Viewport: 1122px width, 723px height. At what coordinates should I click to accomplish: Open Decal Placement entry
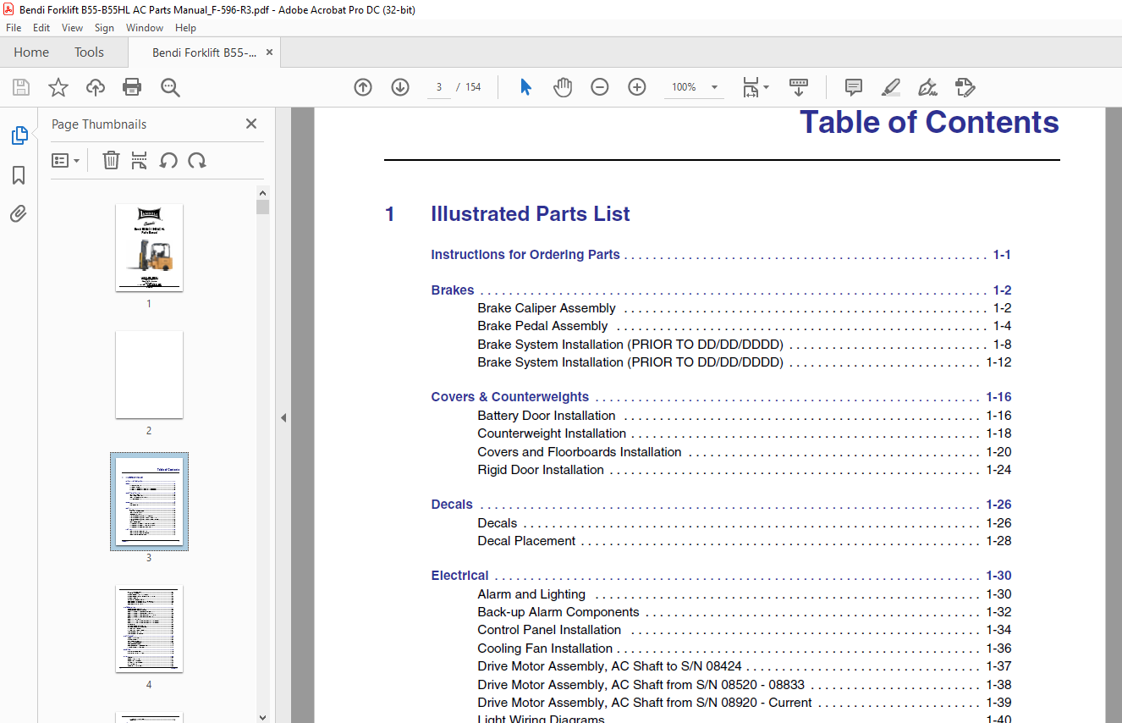(526, 541)
